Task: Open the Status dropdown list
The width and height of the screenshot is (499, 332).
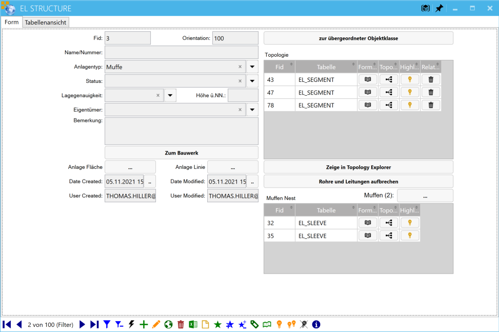Action: [x=252, y=81]
